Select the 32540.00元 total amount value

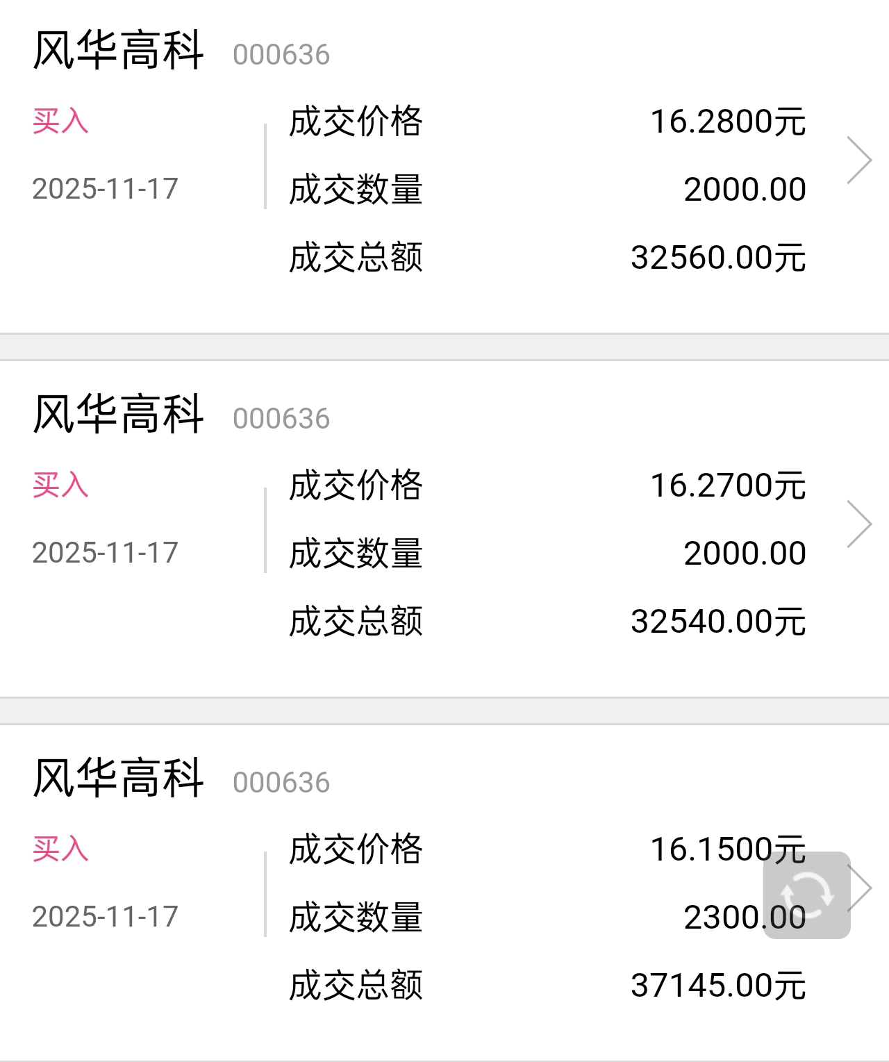tap(718, 622)
